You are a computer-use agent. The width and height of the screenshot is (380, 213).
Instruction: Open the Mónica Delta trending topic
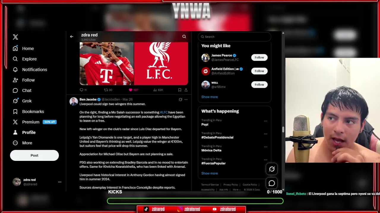click(x=211, y=150)
